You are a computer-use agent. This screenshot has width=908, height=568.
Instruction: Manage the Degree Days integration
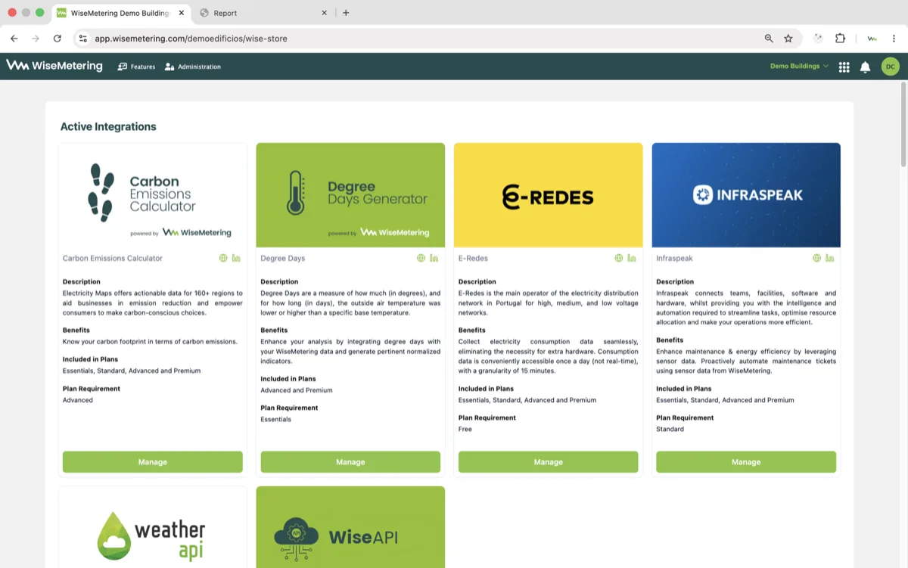(x=350, y=462)
